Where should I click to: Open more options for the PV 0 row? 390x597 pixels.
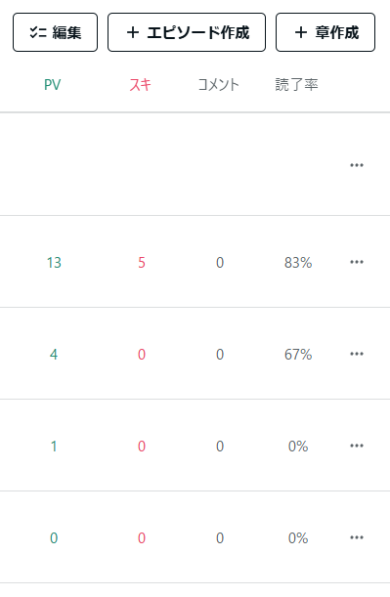pos(357,537)
